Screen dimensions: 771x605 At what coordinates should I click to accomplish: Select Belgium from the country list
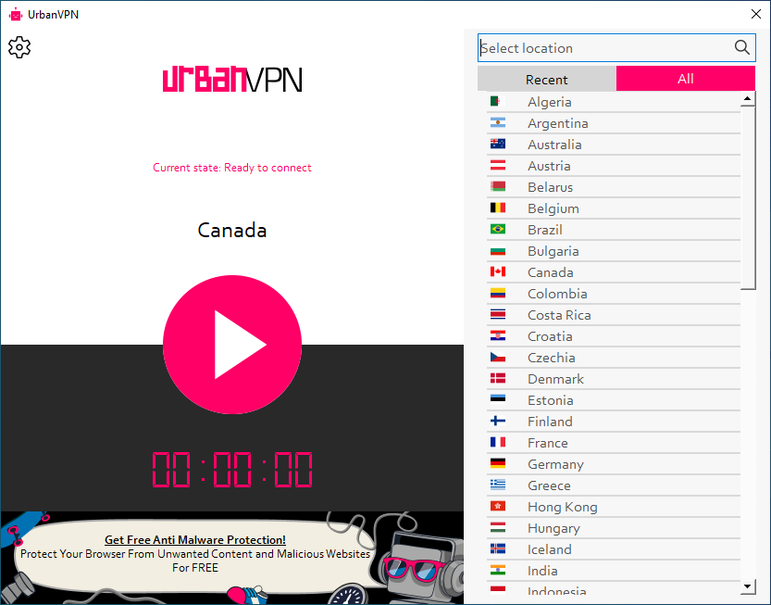tap(553, 208)
